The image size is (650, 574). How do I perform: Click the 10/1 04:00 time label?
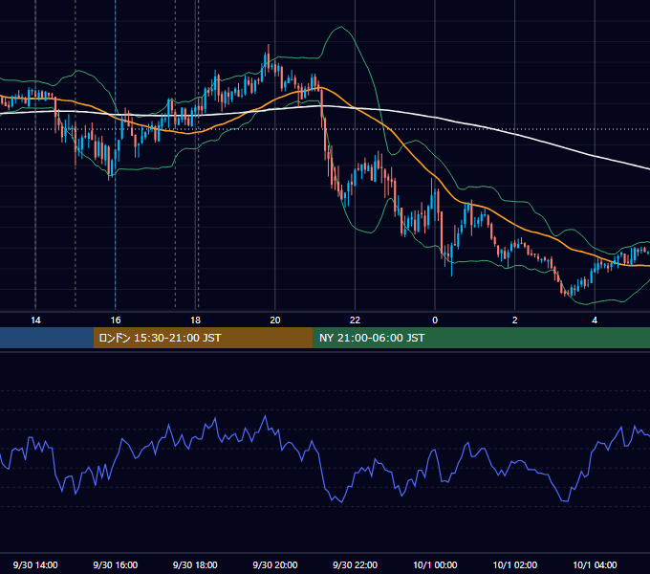(x=595, y=564)
